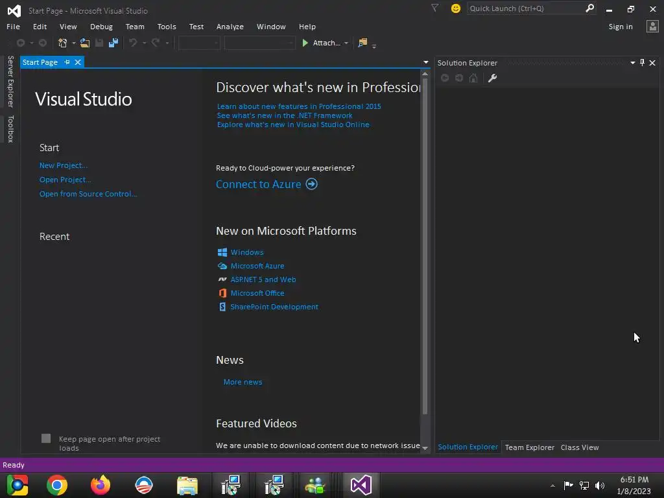664x498 pixels.
Task: Click the Open File toolbar icon
Action: click(x=85, y=43)
